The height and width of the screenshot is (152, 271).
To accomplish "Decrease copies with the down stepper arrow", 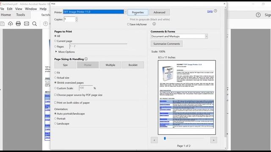I will [77, 21].
